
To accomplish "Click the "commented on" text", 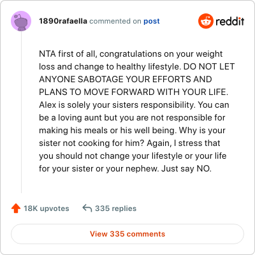I will [115, 21].
